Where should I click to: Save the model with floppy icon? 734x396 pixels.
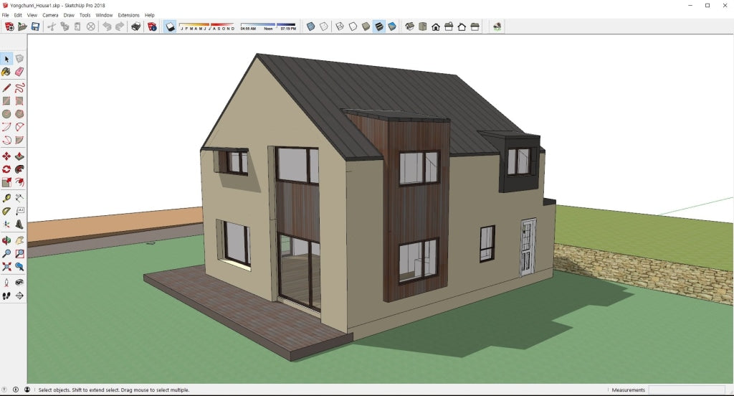35,27
